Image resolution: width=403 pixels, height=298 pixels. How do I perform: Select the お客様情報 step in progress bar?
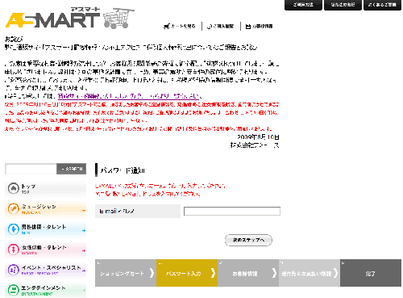pos(248,273)
